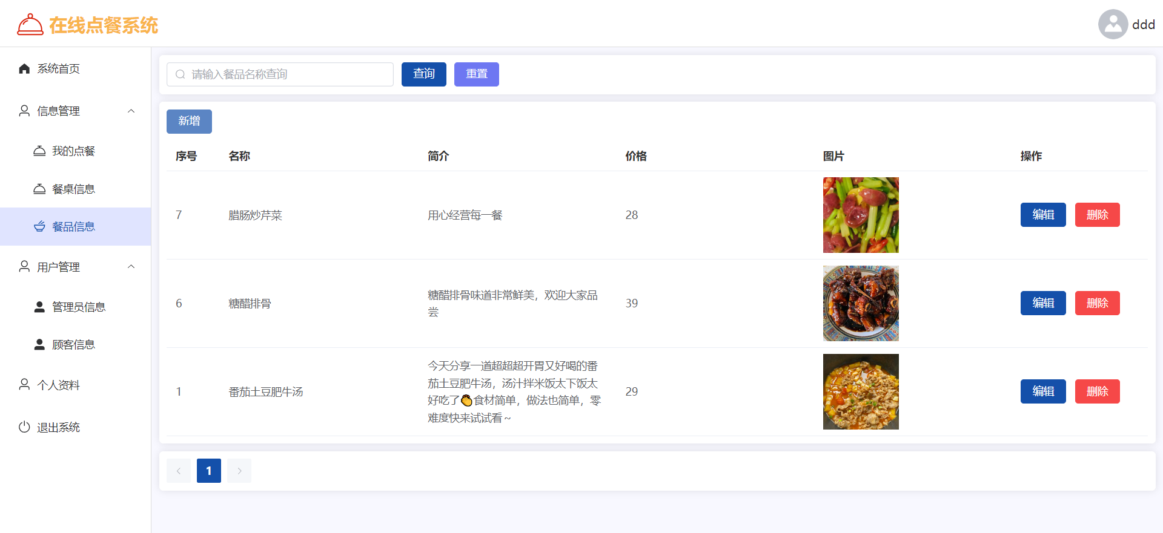Click the search magnifier icon in the query box

(180, 74)
